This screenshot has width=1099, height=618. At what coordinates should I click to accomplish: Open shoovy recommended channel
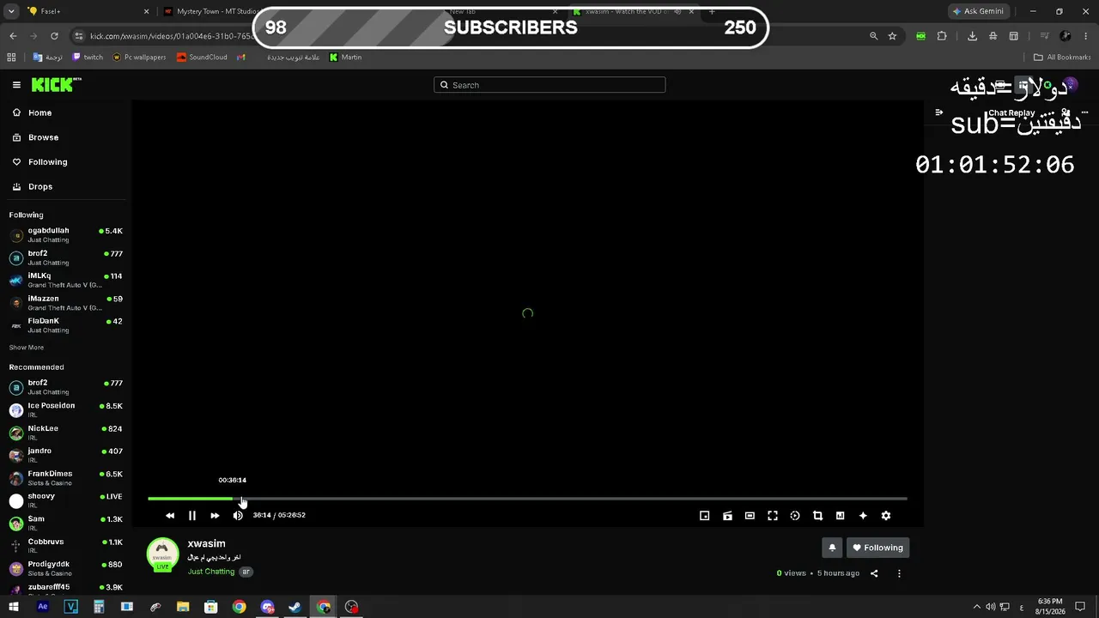click(66, 500)
